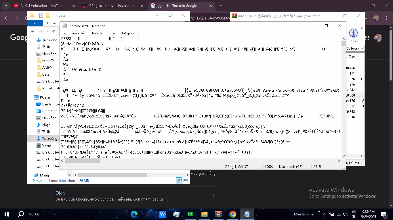393x220 pixels.
Task: Select Tải xuống under Quick access
Action: [x=47, y=40]
